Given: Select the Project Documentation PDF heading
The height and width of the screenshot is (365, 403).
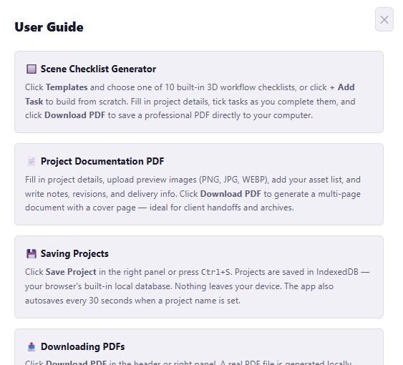Looking at the screenshot, I should pos(102,162).
